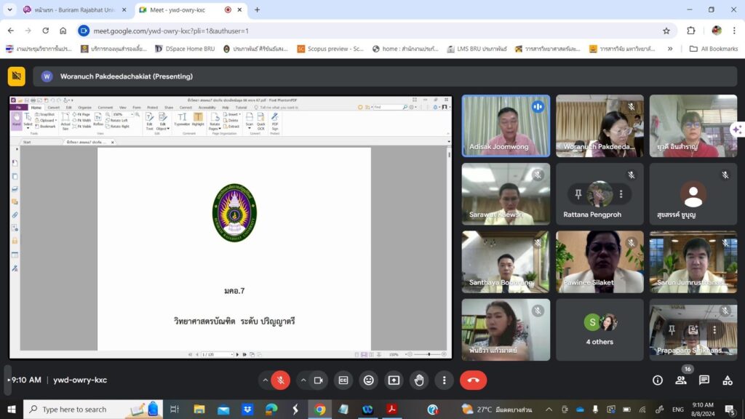Leave the call with red hang-up button
Viewport: 745px width, 419px height.
[x=473, y=380]
